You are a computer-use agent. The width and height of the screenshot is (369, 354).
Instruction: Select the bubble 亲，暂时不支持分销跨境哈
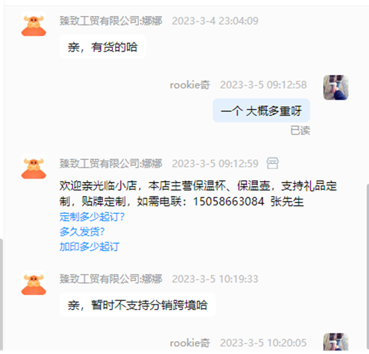pos(138,305)
